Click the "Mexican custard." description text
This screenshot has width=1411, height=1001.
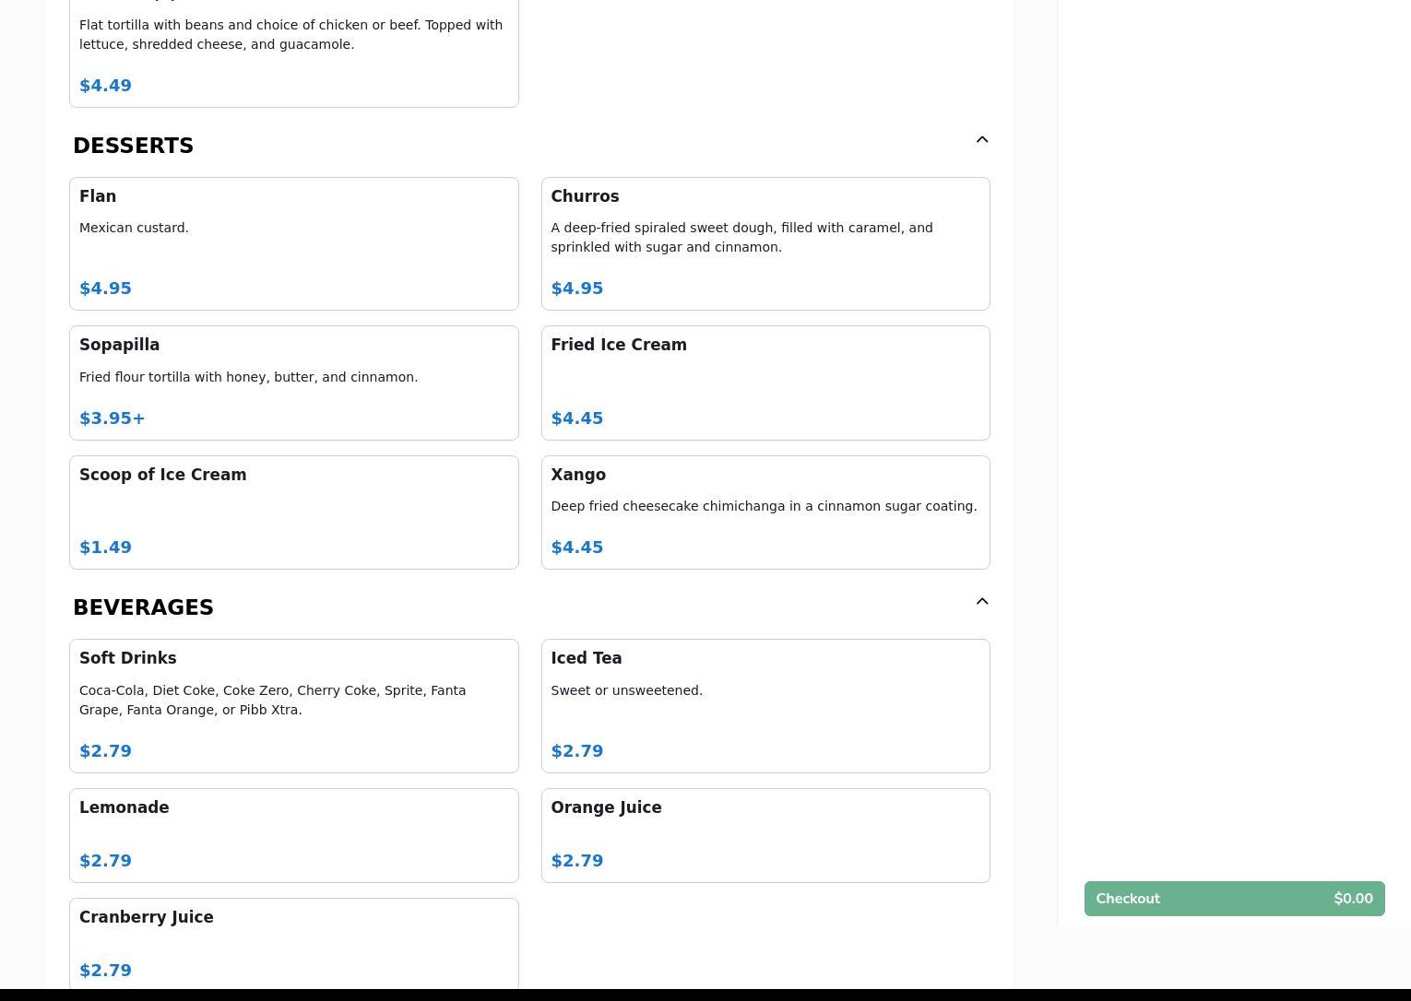tap(134, 228)
